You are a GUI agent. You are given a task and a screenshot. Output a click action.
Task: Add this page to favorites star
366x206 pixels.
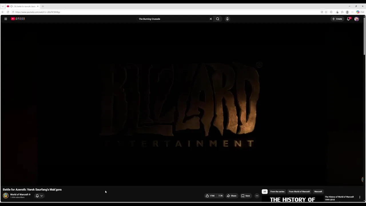tap(326, 12)
